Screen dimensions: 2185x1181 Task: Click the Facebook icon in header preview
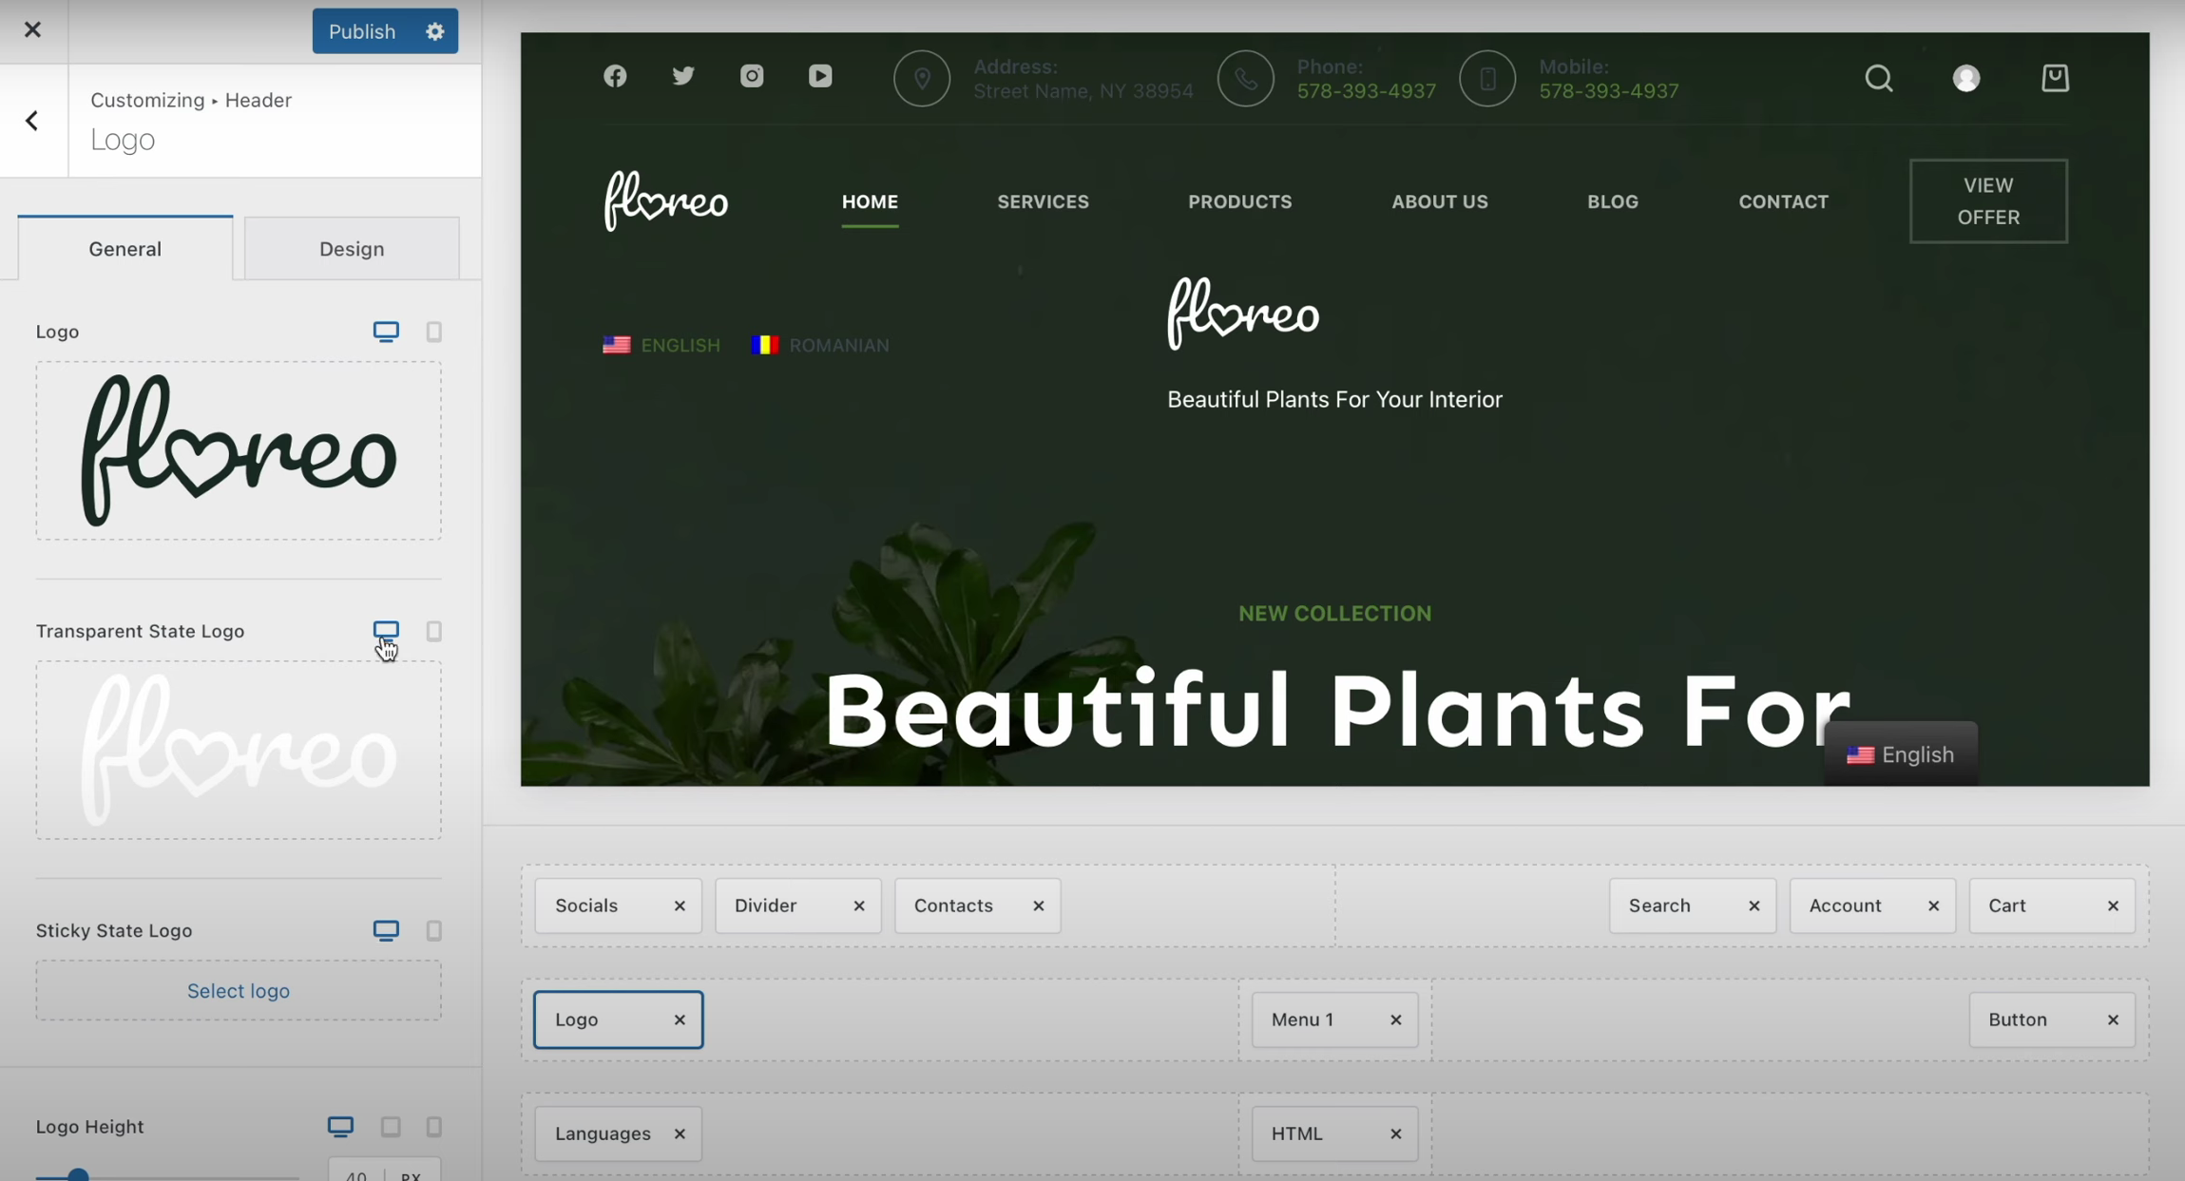click(x=615, y=76)
